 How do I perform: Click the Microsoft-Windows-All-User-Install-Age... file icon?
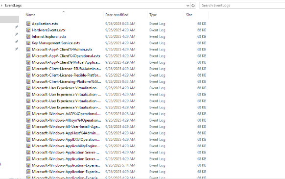[x=28, y=127]
